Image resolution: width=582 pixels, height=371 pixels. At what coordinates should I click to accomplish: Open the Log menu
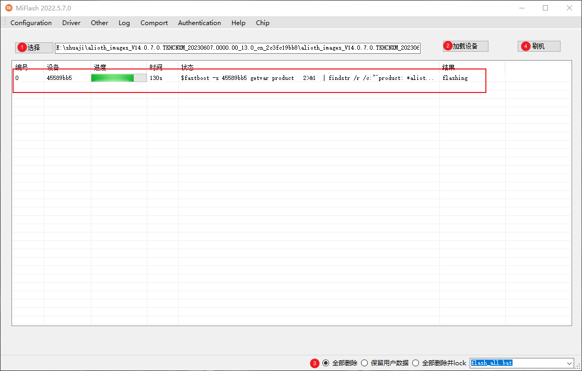(124, 22)
